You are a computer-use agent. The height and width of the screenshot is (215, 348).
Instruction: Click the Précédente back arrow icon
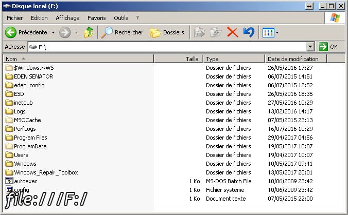pyautogui.click(x=11, y=32)
